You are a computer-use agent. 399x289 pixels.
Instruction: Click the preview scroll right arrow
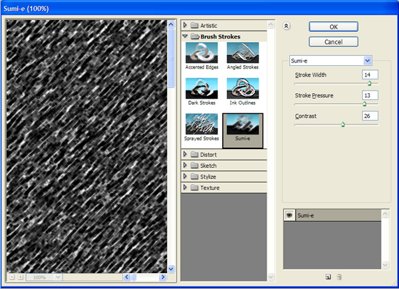(x=163, y=277)
